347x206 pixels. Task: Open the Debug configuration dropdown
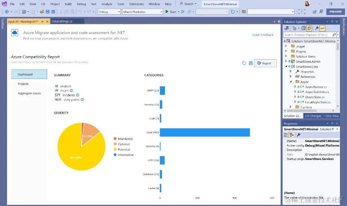tap(109, 12)
